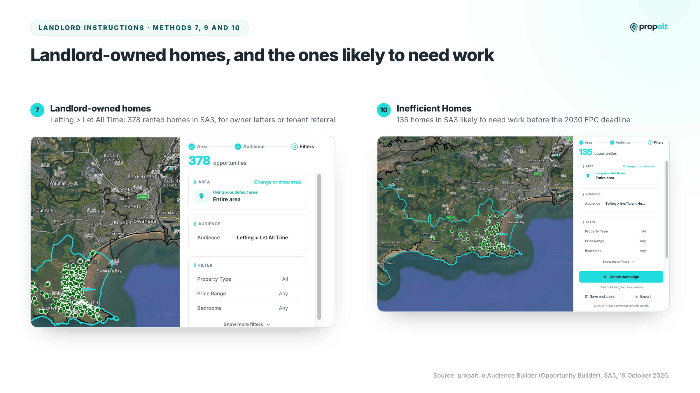Click 'Selling > Inefficient Ho...' audience value
Screen dimensions: 700x393
coord(625,203)
